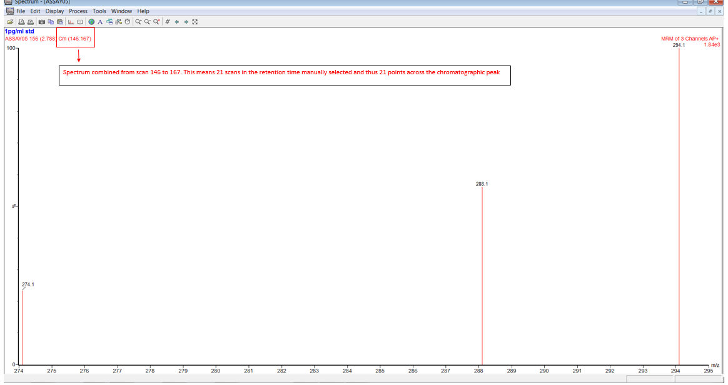Click the zoom out magnifier icon

[148, 22]
